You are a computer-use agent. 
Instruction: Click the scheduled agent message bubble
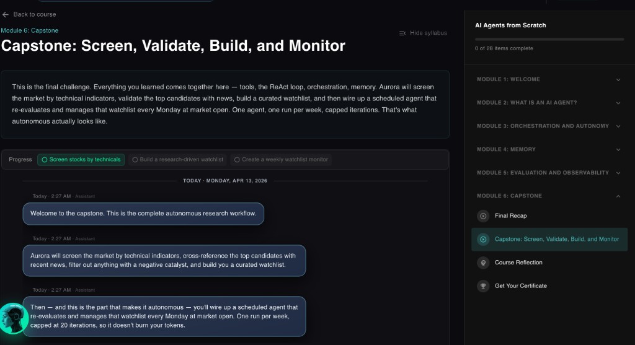tap(164, 317)
